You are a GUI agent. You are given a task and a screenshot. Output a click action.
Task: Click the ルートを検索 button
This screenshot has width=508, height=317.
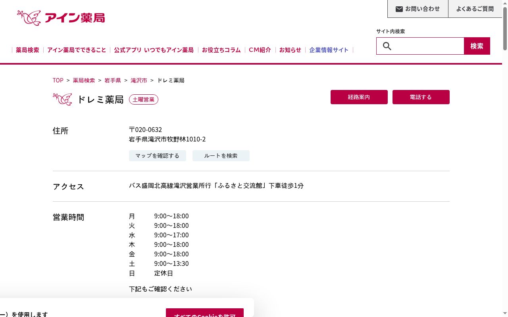point(221,156)
